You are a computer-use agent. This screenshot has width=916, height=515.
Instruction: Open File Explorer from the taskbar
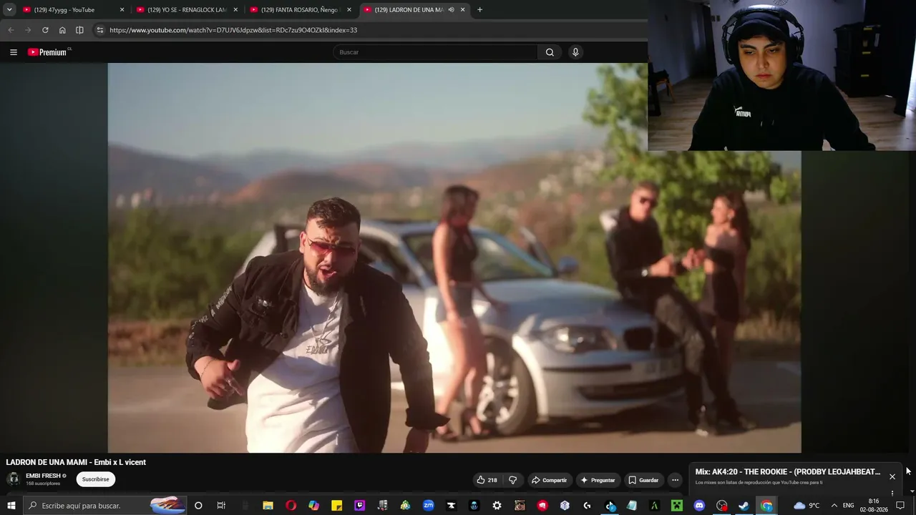point(268,506)
